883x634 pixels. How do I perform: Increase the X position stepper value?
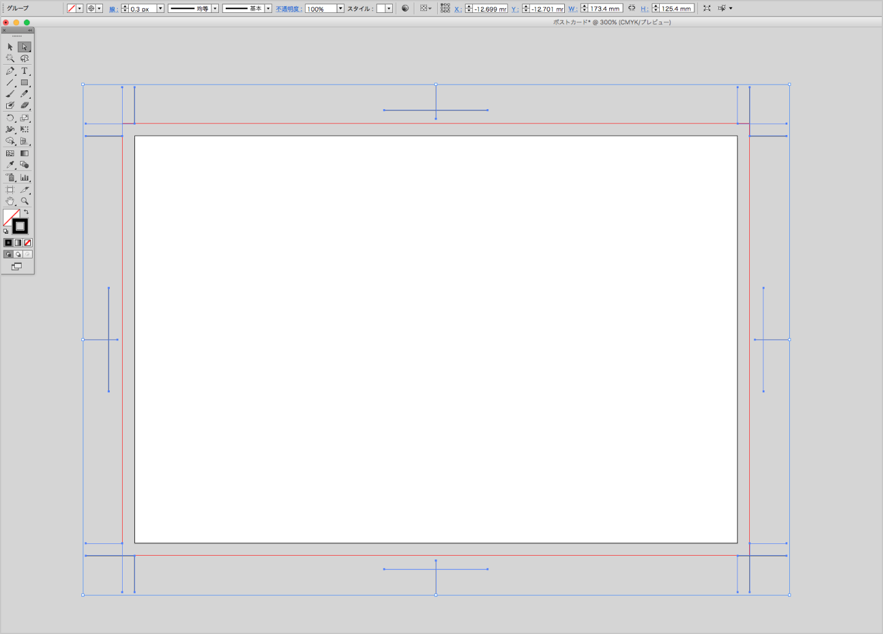469,6
